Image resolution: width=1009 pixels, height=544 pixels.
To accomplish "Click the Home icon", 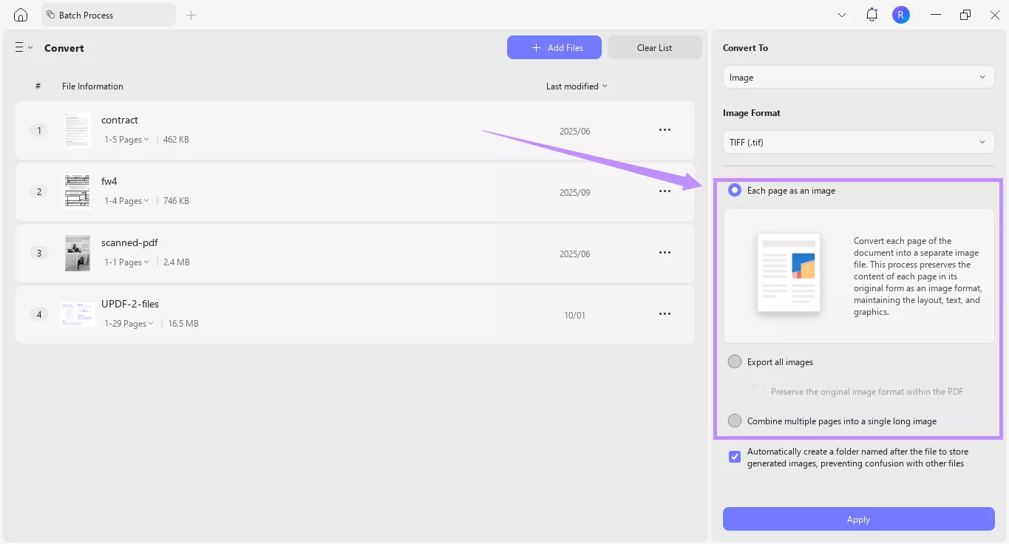I will (x=20, y=14).
